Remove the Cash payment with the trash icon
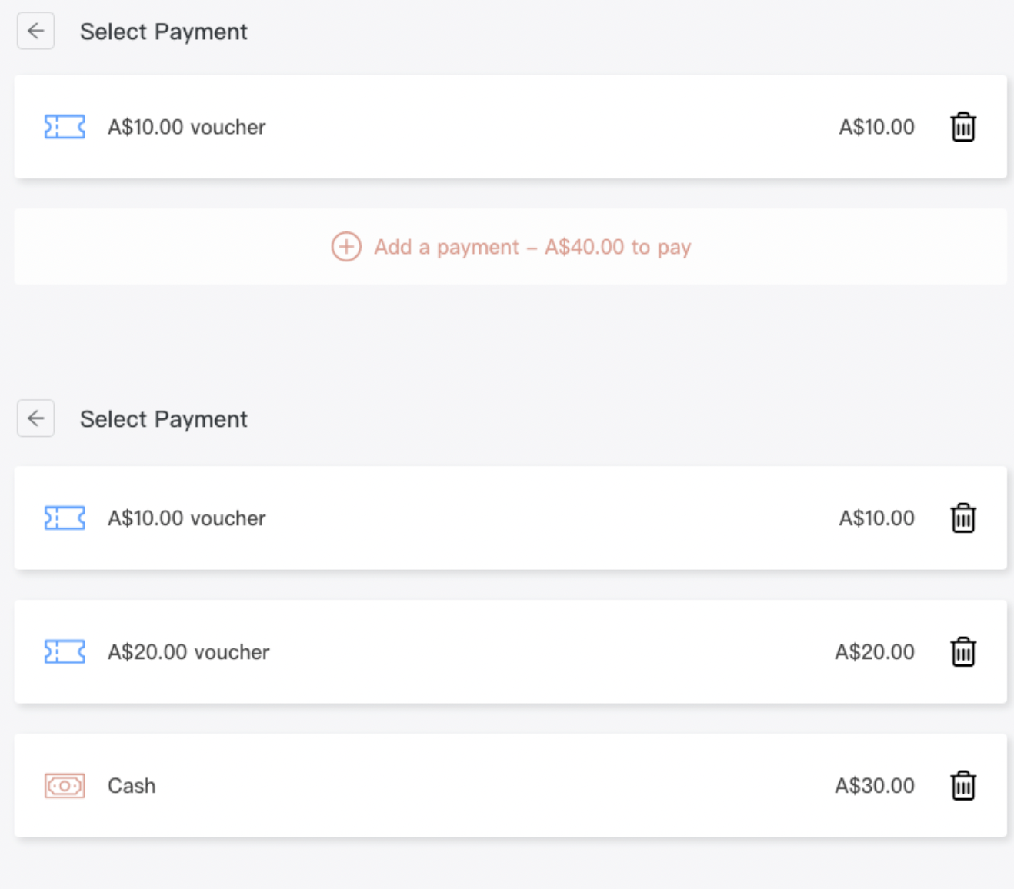The image size is (1014, 889). (963, 785)
